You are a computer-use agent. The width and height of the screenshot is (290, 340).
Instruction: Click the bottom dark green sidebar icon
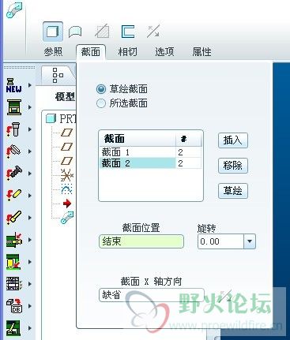click(x=13, y=328)
